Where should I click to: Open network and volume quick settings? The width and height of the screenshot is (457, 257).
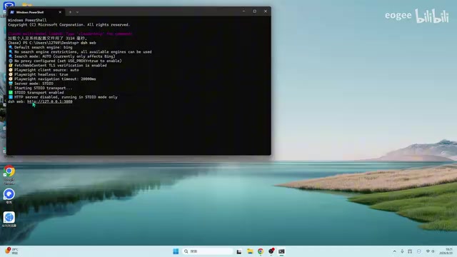pyautogui.click(x=430, y=251)
